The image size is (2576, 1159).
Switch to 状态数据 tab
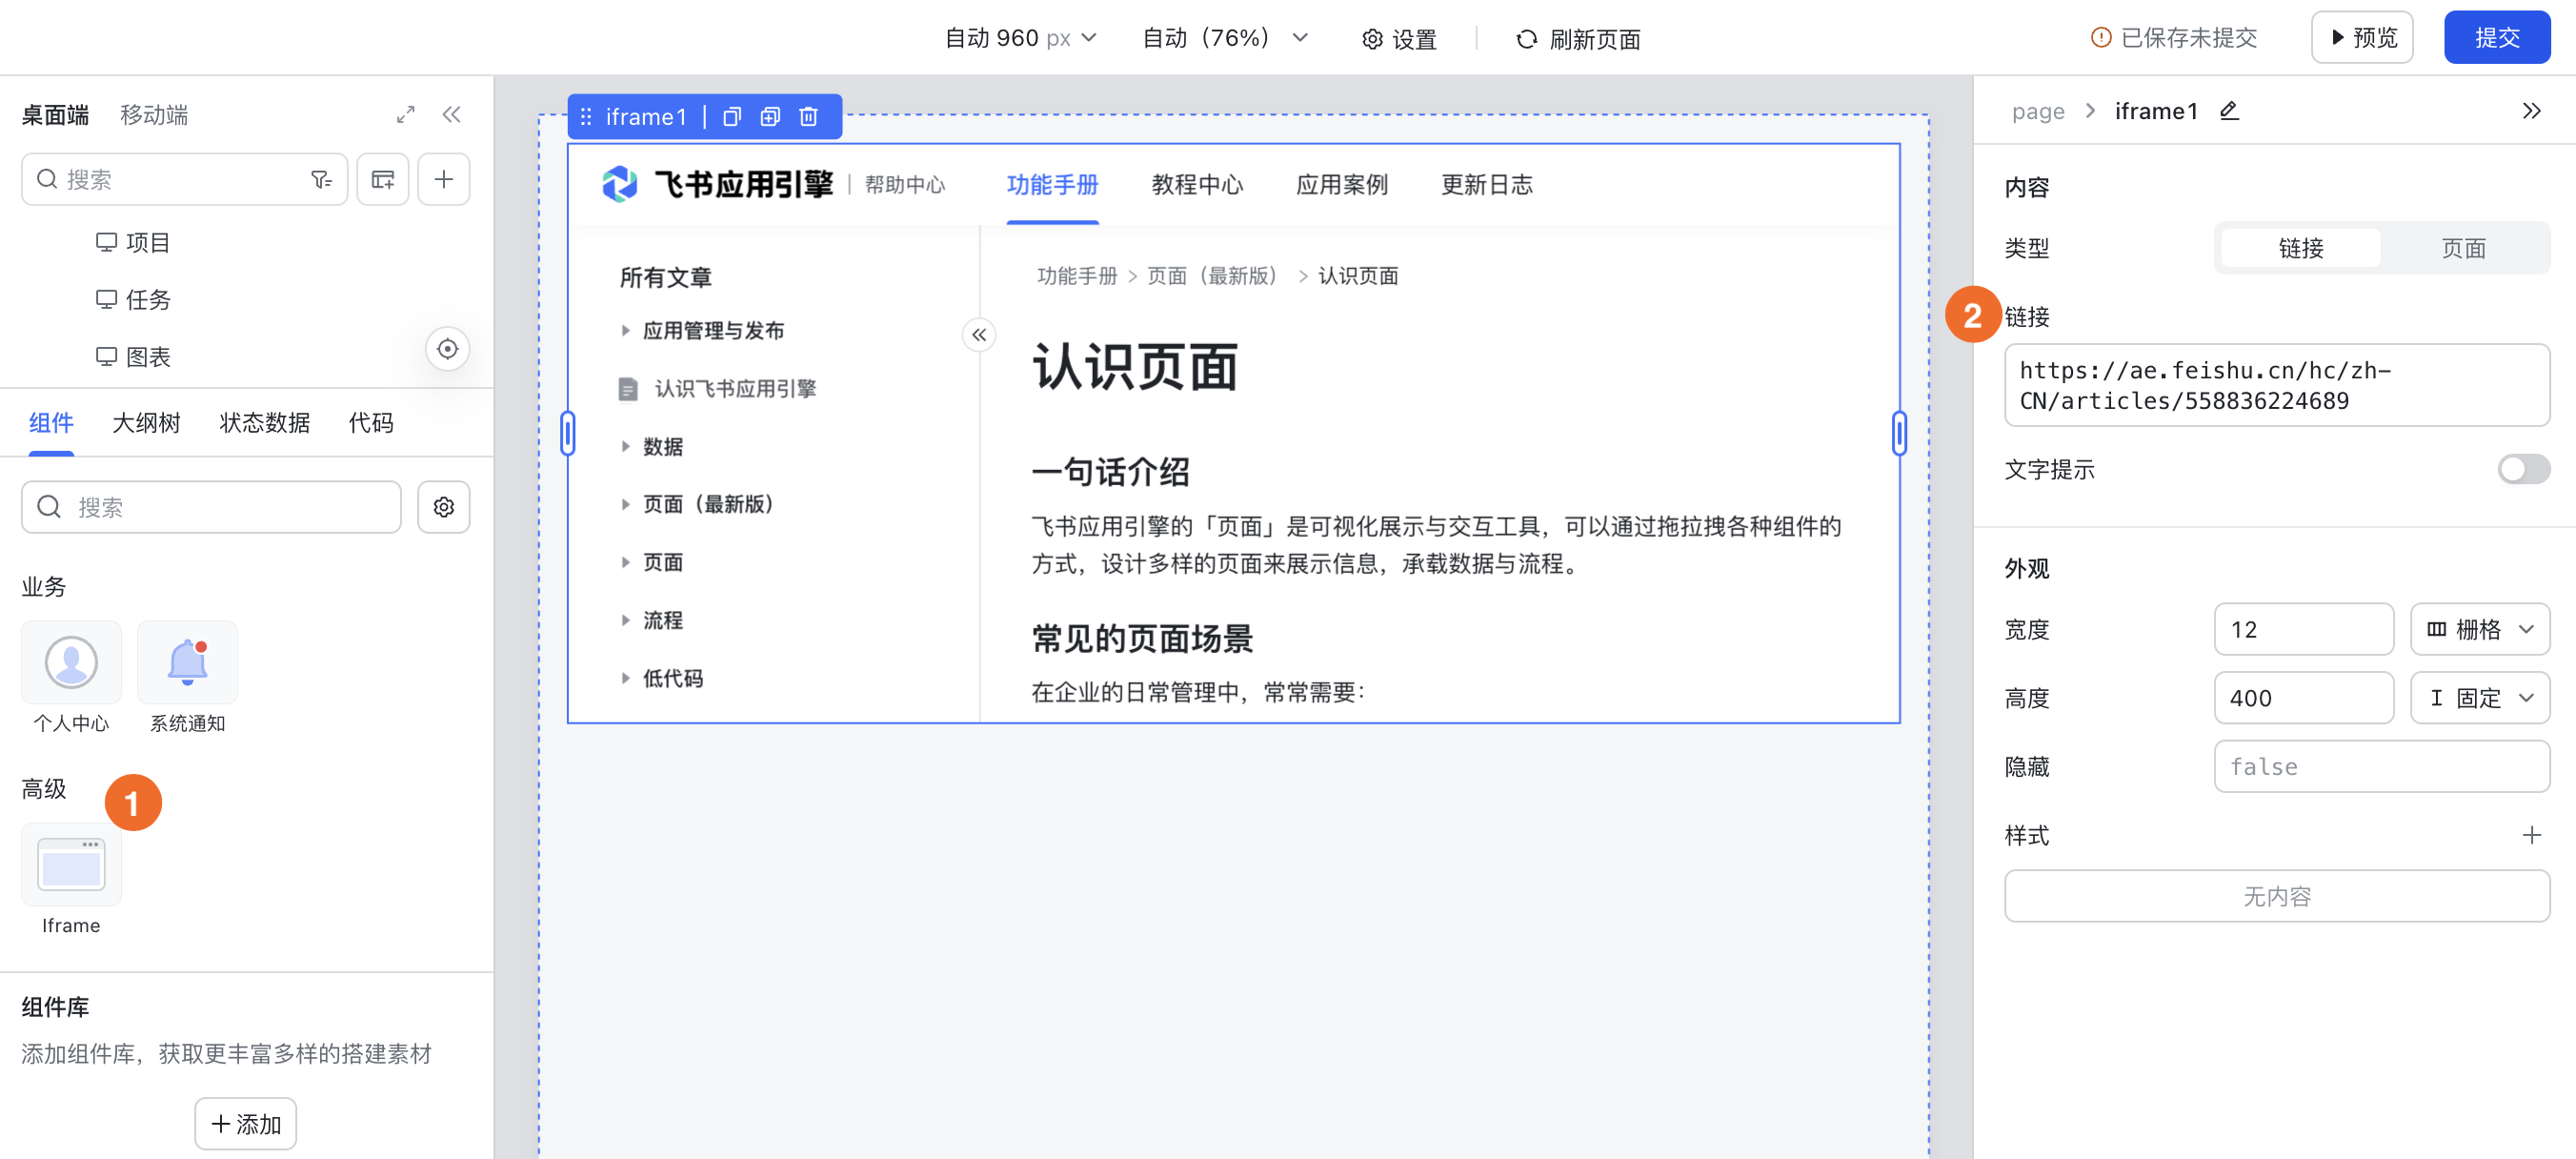click(x=265, y=422)
